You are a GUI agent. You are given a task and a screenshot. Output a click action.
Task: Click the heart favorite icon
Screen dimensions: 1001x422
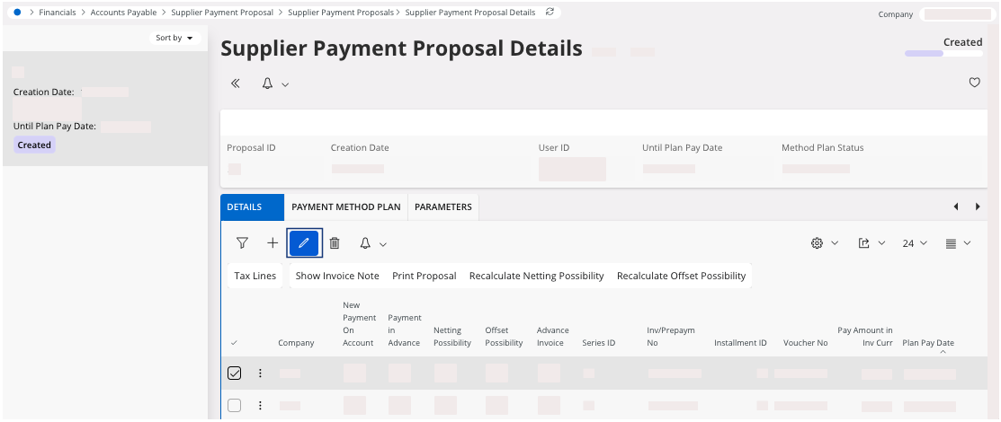click(974, 83)
